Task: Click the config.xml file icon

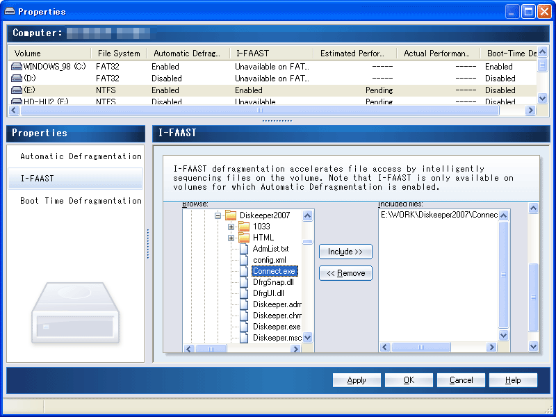Action: (244, 260)
